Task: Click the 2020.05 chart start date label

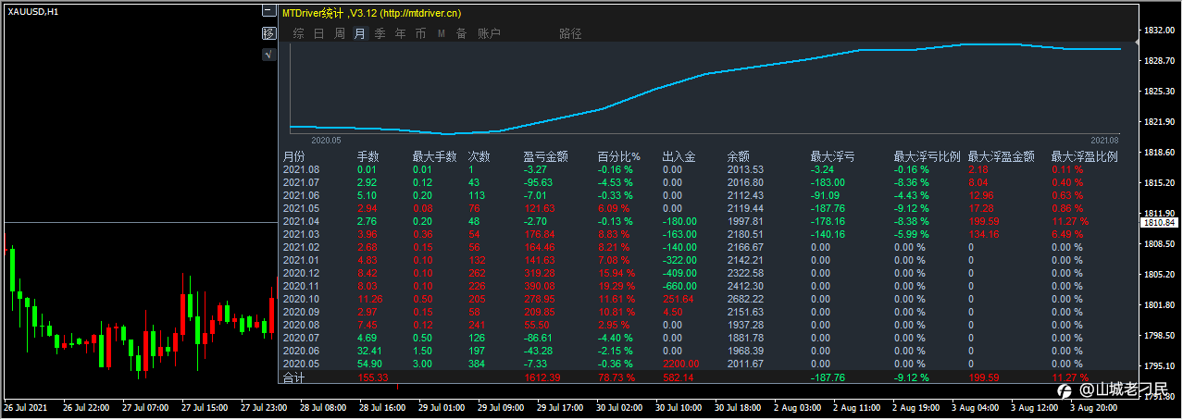Action: tap(326, 141)
